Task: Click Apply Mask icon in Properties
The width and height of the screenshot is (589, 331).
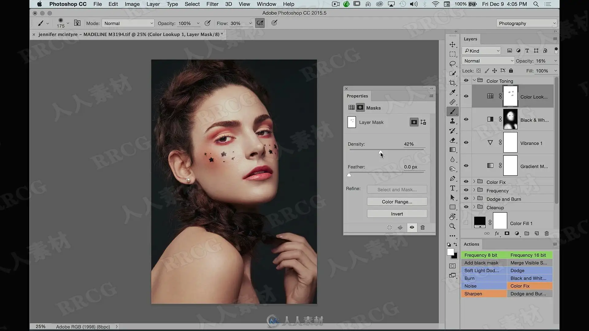Action: [x=400, y=227]
